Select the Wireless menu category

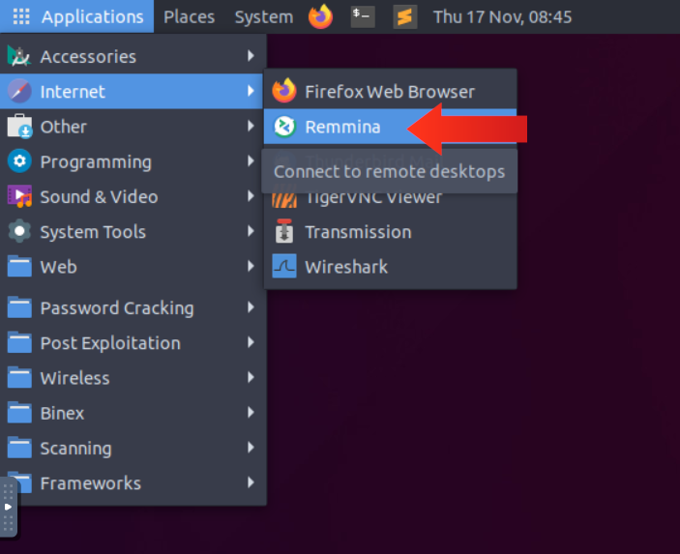click(x=74, y=378)
